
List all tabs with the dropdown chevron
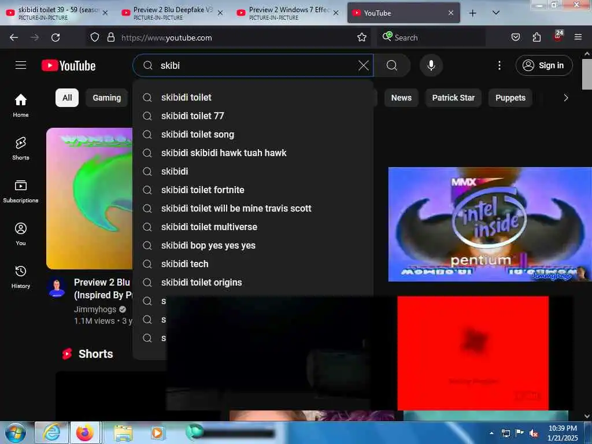495,13
